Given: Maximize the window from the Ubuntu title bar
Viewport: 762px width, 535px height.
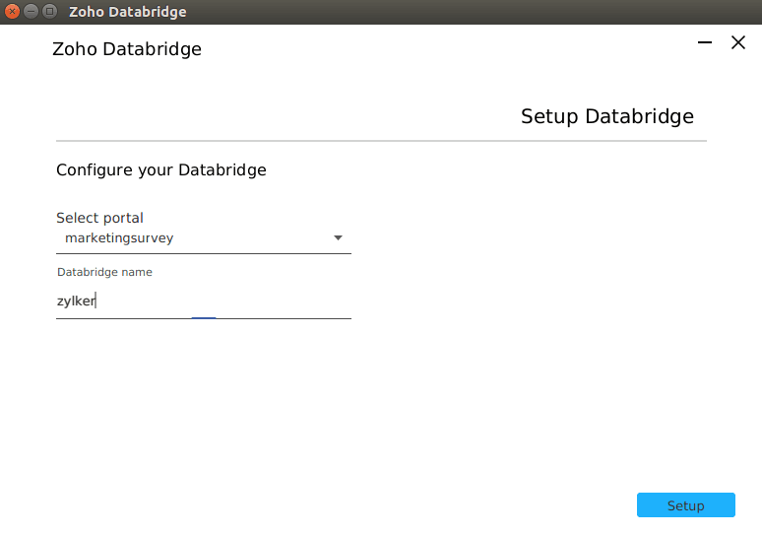Looking at the screenshot, I should 50,12.
